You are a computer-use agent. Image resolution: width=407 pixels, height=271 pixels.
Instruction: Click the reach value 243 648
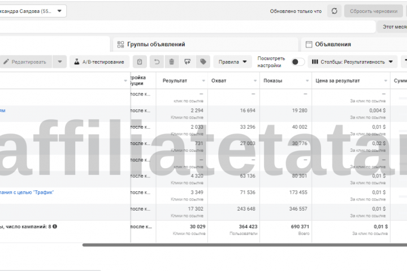pos(246,209)
